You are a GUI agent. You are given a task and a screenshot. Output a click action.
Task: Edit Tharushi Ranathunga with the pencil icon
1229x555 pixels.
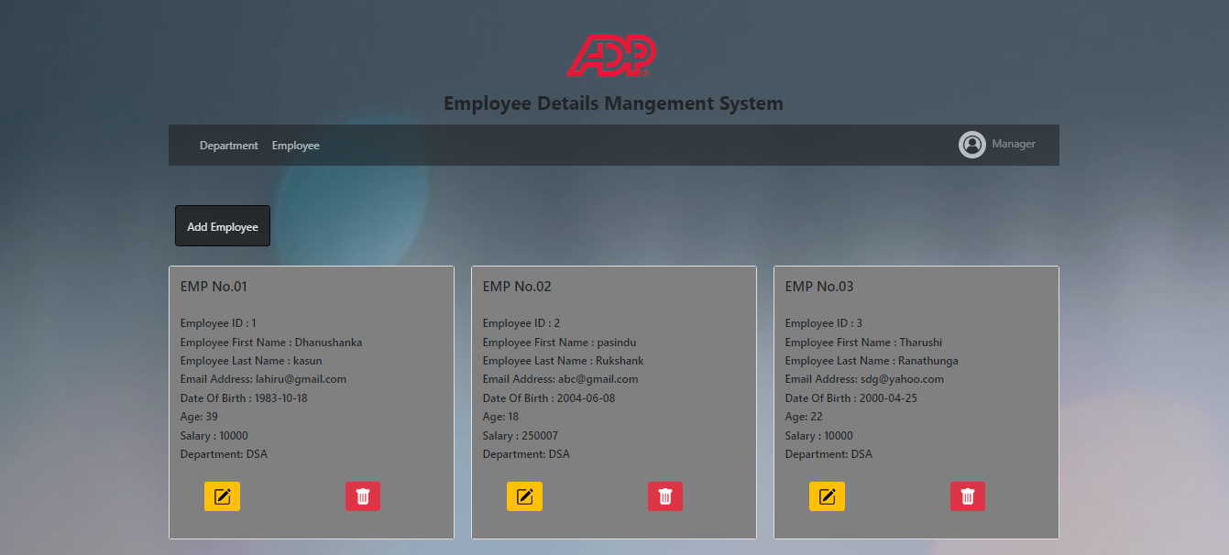point(827,495)
